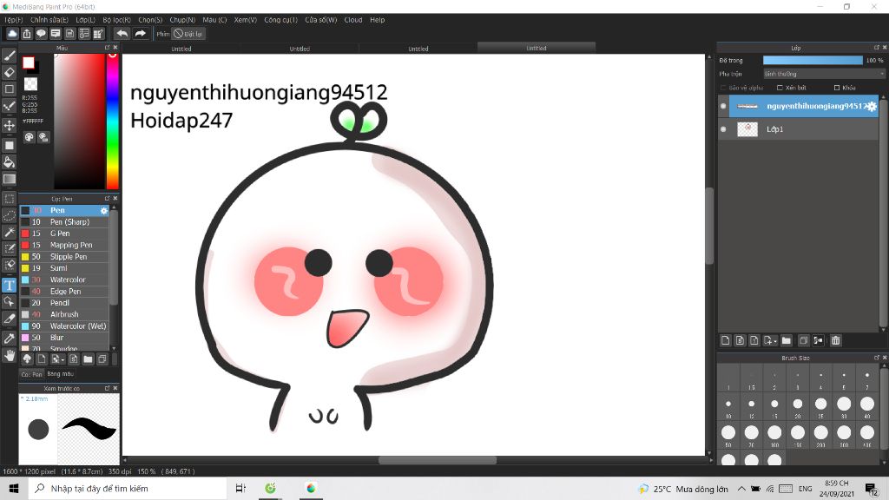Open the Lớp(L) menu
889x500 pixels.
[86, 20]
